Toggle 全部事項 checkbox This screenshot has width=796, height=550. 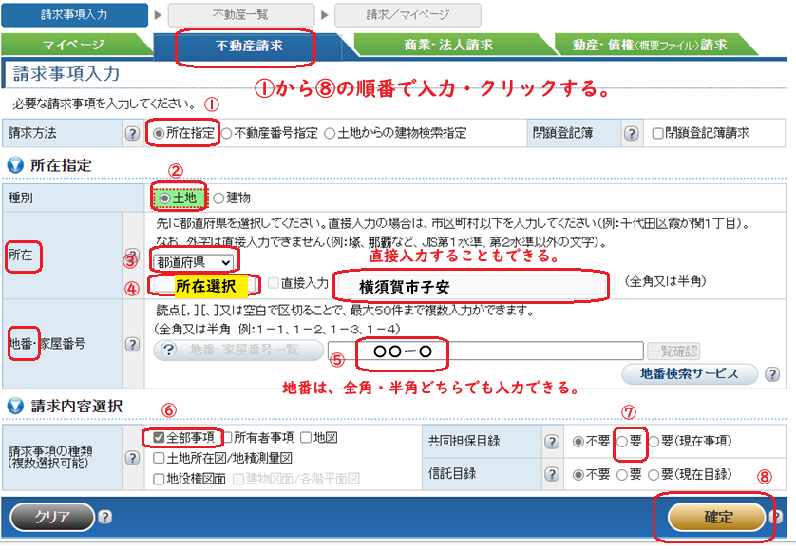159,437
